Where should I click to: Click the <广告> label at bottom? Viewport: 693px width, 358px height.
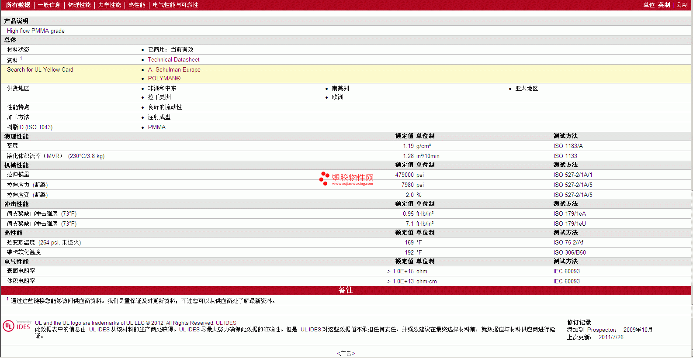[346, 354]
